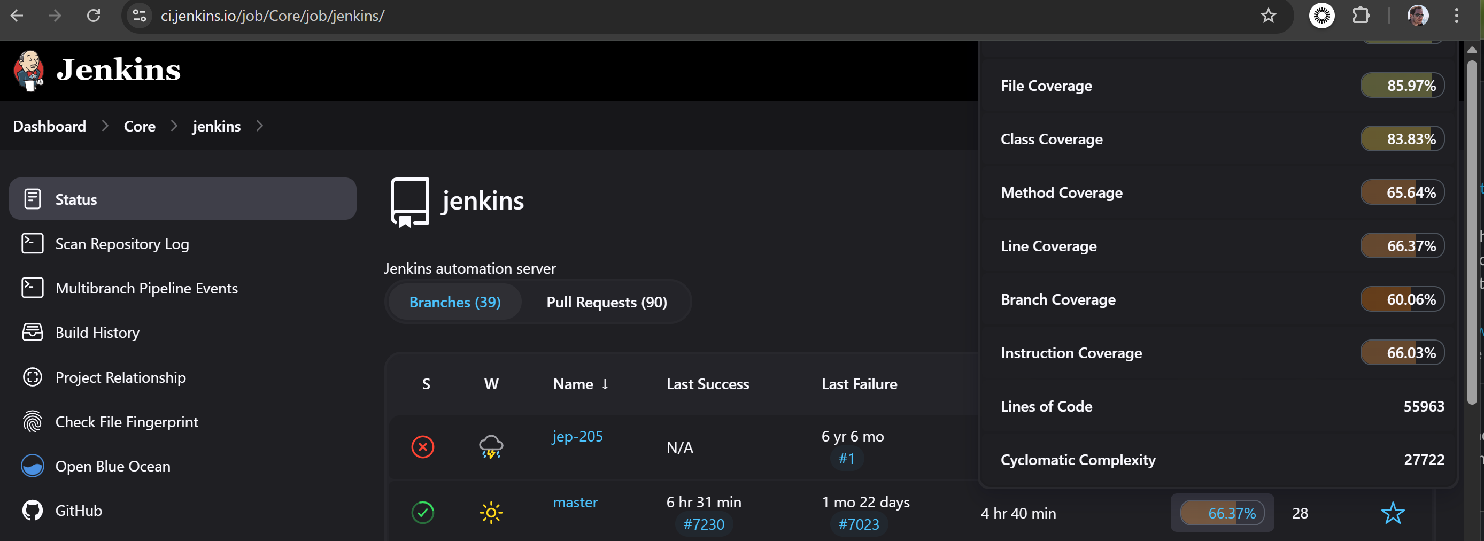This screenshot has width=1484, height=541.
Task: Click the Jenkins header title
Action: pyautogui.click(x=119, y=69)
